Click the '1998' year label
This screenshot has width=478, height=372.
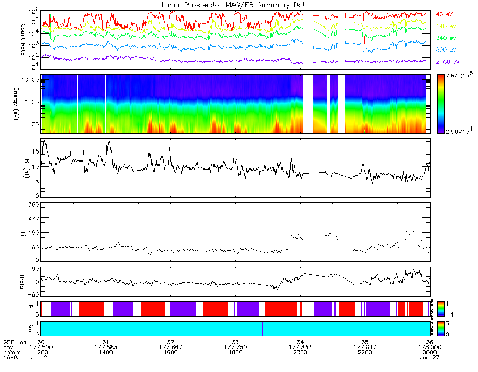11,357
